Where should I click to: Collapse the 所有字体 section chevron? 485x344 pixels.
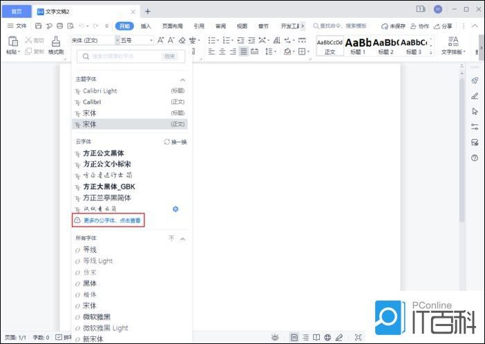[x=183, y=239]
